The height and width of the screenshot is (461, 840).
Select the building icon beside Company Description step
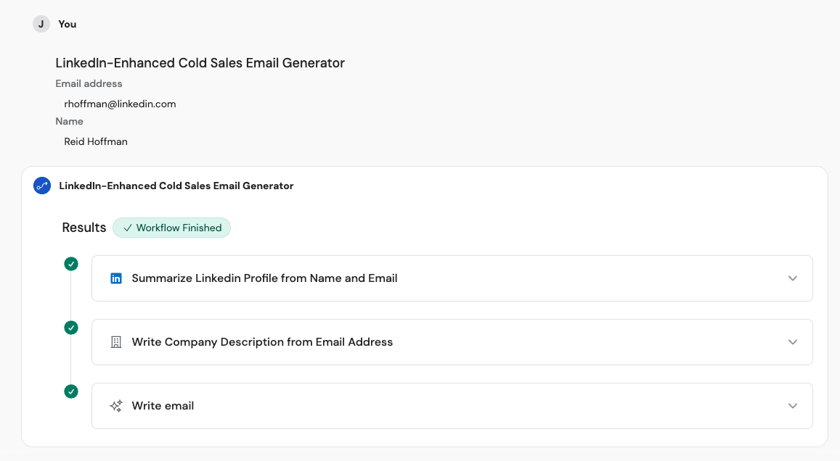point(115,342)
